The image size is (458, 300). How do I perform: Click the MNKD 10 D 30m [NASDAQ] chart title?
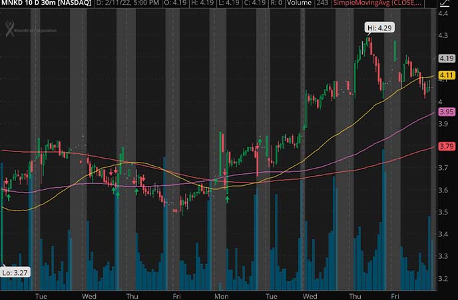(46, 3)
